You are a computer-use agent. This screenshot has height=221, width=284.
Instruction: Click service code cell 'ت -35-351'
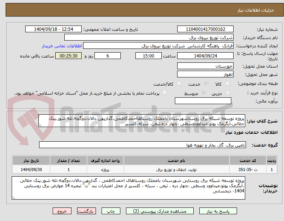pyautogui.click(x=248, y=170)
